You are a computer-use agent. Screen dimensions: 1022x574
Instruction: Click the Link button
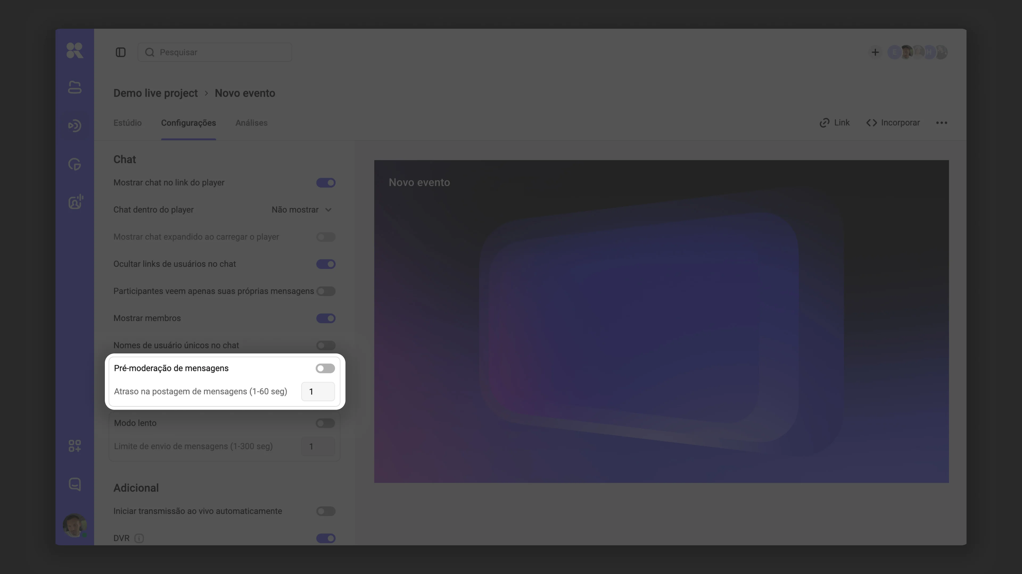pos(835,123)
